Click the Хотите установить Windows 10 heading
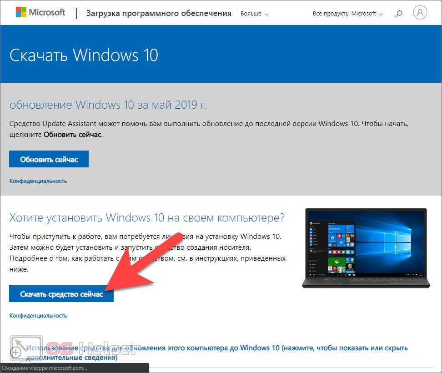 147,217
